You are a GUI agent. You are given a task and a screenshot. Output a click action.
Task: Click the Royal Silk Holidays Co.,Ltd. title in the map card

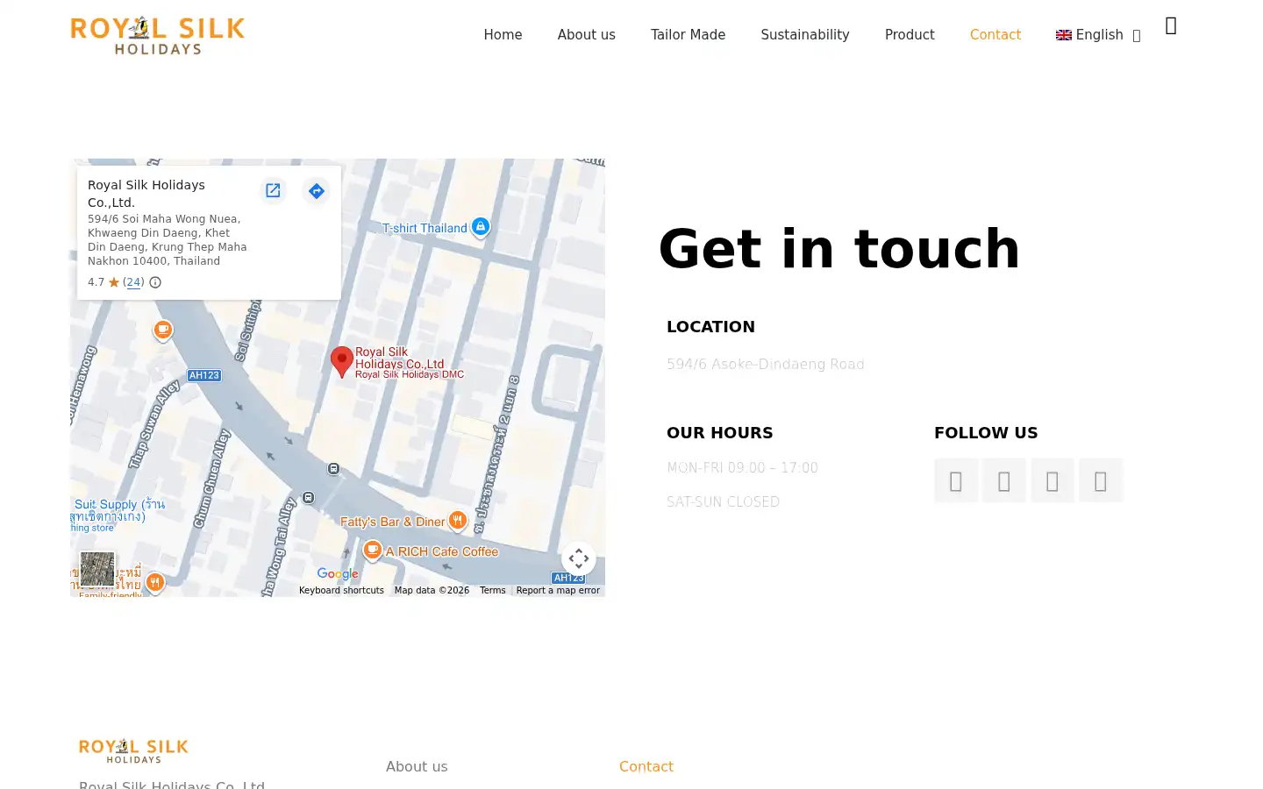pyautogui.click(x=146, y=194)
